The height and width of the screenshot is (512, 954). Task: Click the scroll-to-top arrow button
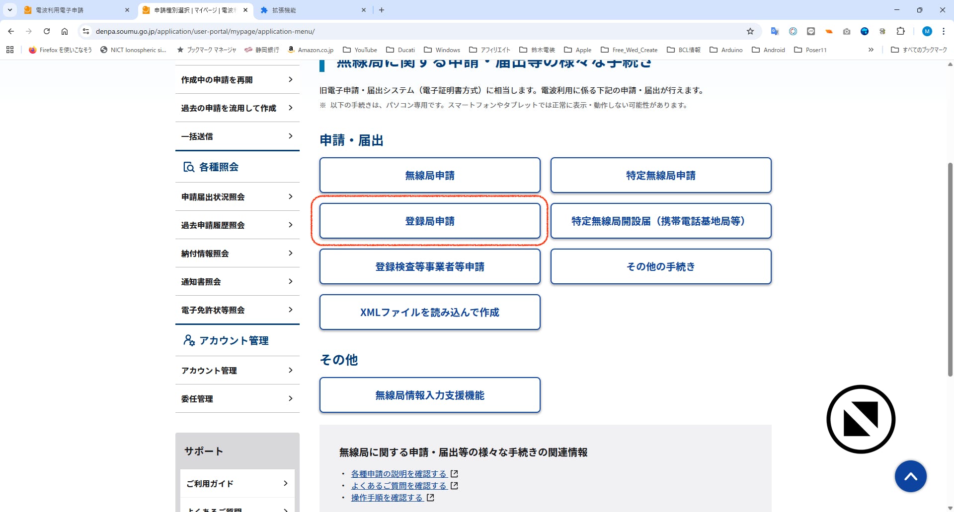(910, 476)
